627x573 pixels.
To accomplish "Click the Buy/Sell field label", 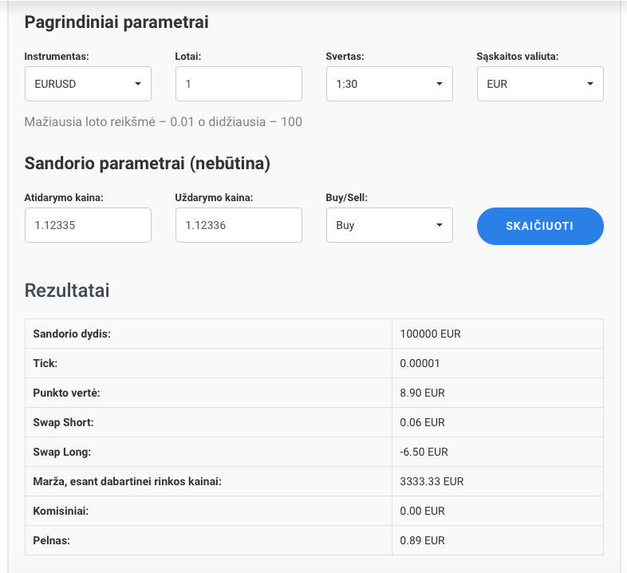I will point(346,198).
